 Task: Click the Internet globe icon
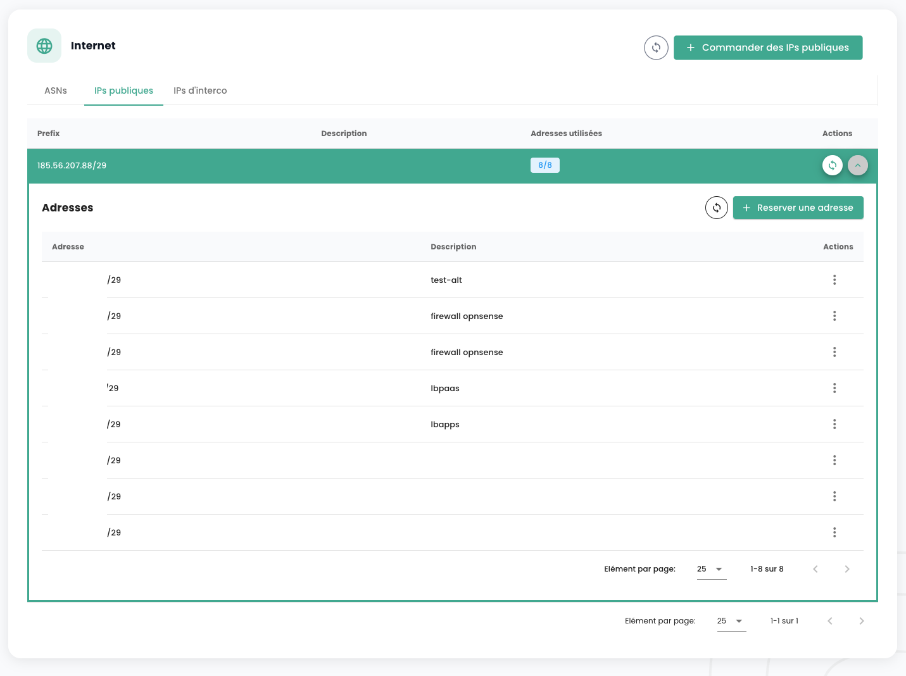(44, 46)
